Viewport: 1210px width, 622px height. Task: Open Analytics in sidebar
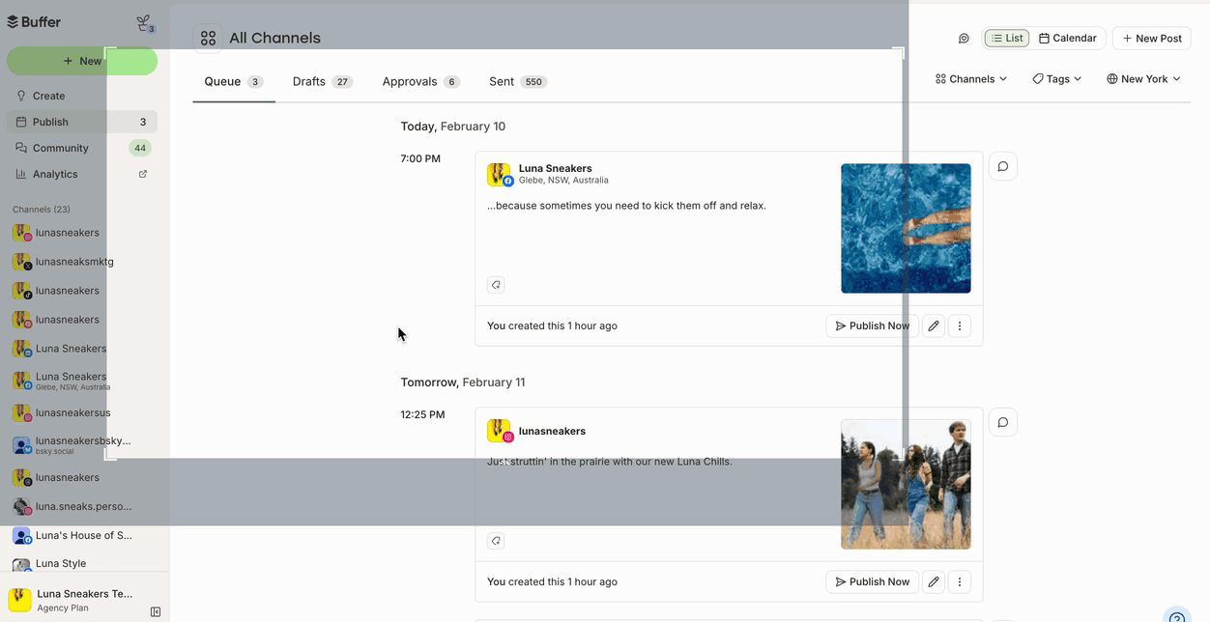point(82,174)
